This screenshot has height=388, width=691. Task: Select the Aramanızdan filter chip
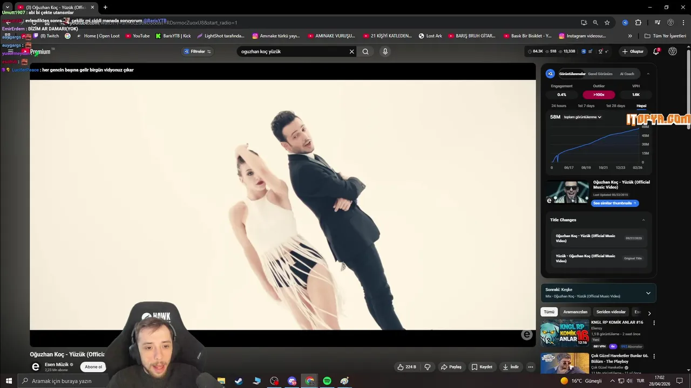(x=575, y=312)
